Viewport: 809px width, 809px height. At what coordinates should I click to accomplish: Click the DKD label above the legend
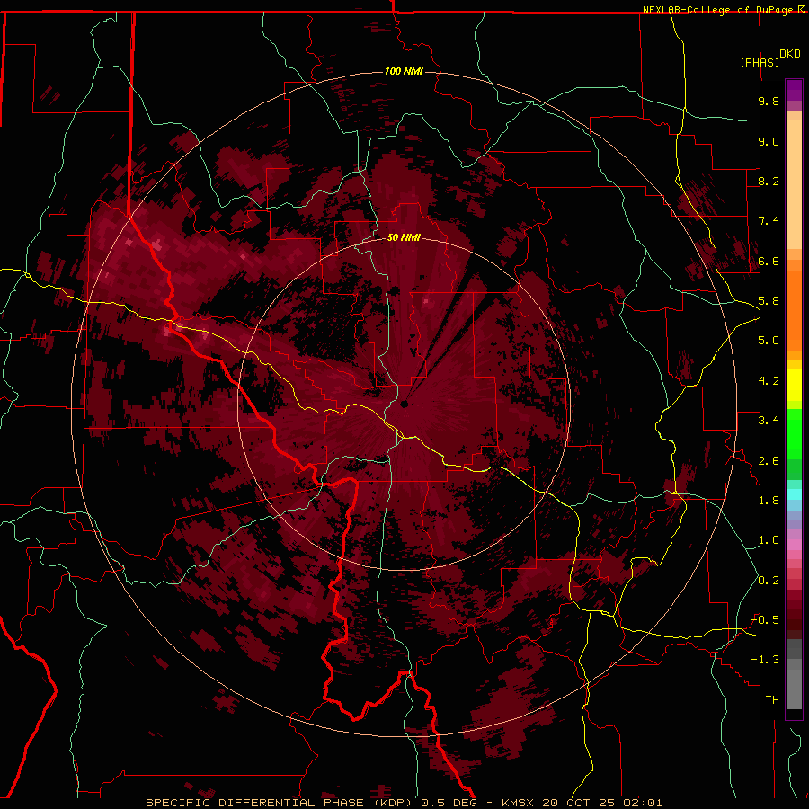click(790, 54)
